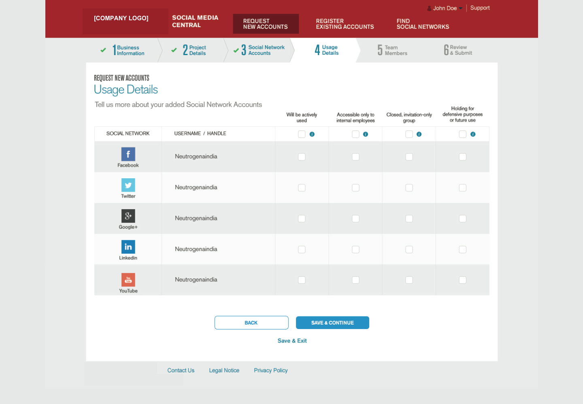Select step 4 Usage Details
This screenshot has height=404, width=583.
tap(326, 50)
